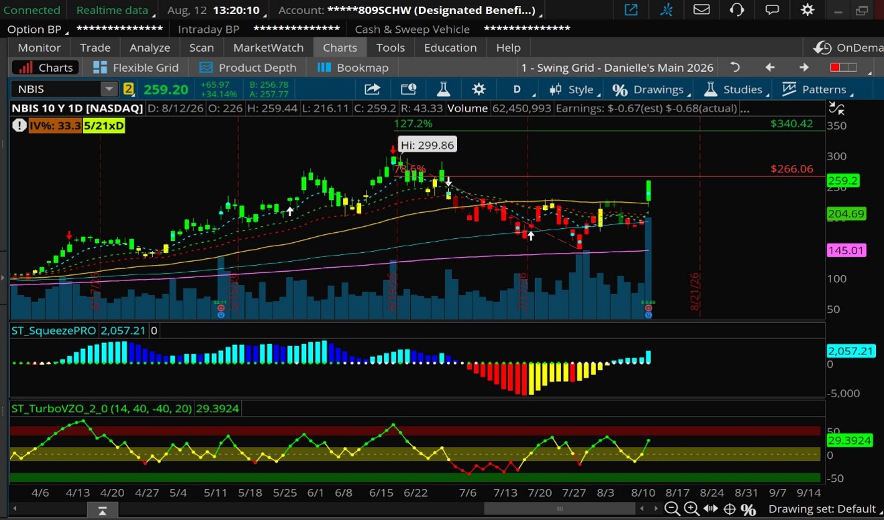Open the pop-out window icon in title bar
Image resolution: width=884 pixels, height=520 pixels.
tap(631, 10)
